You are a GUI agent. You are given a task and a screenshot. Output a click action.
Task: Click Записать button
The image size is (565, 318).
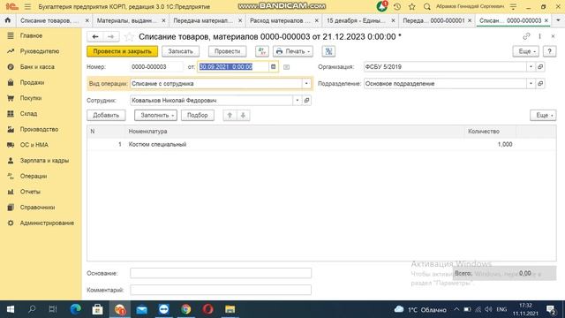[x=180, y=51]
